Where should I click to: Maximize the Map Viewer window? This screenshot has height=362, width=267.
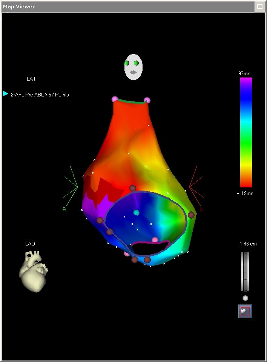click(x=259, y=6)
